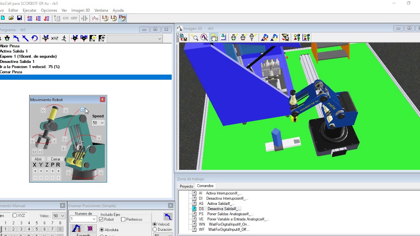This screenshot has width=420, height=236.
Task: Click the Pro level toolbar icon
Action: 122,18
